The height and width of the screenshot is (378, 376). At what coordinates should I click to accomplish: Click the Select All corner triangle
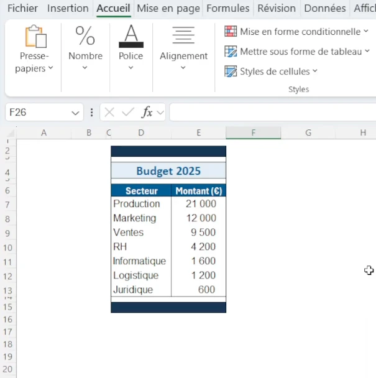(x=11, y=133)
